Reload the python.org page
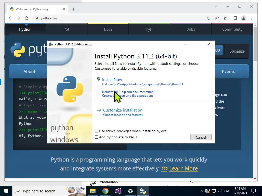Image resolution: width=262 pixels, height=196 pixels. click(x=27, y=18)
